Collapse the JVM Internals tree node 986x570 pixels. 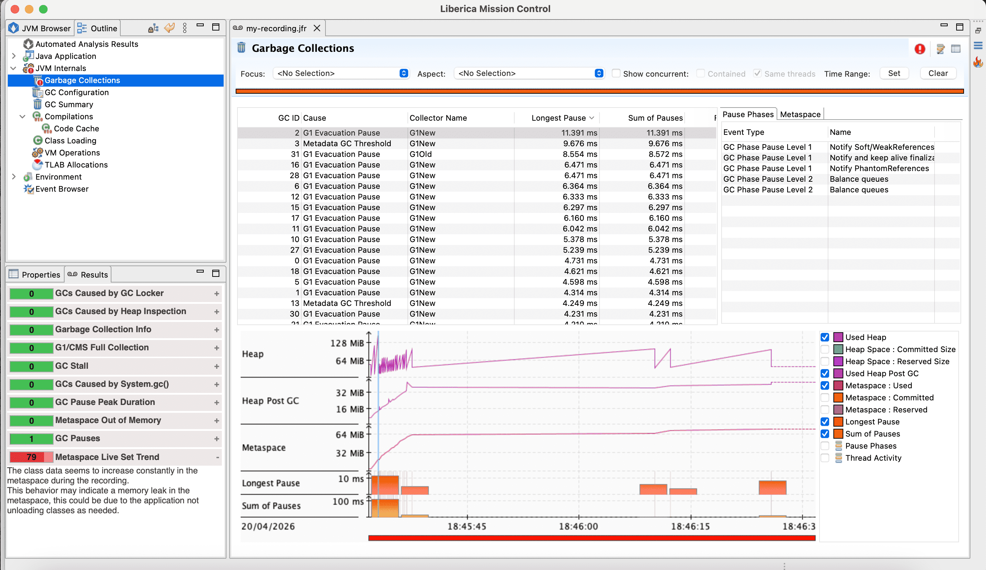pyautogui.click(x=14, y=68)
